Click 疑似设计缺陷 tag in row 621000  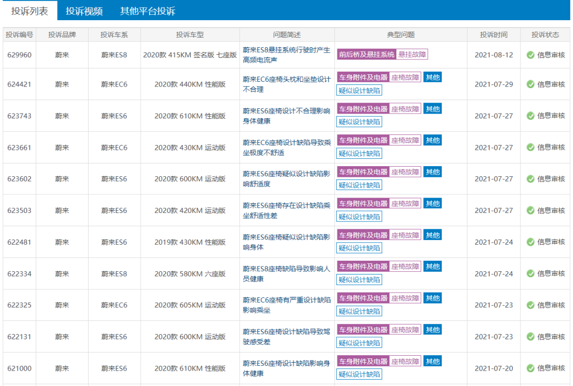coord(359,374)
